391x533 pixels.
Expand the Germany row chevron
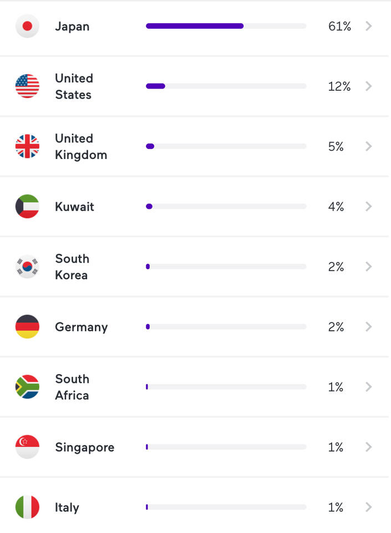coord(369,327)
